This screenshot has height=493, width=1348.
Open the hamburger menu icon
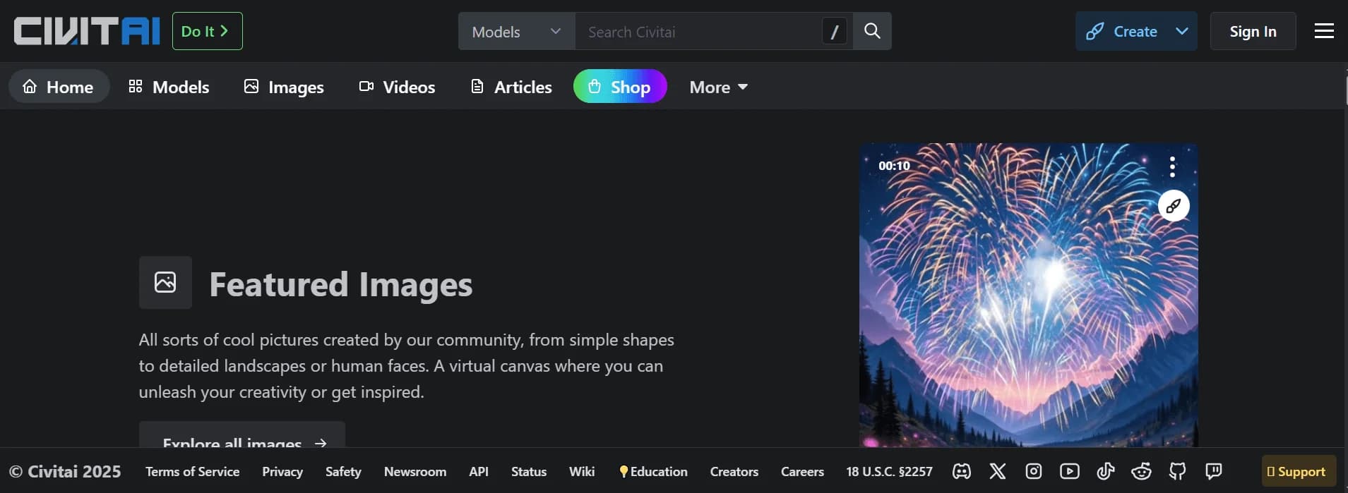pyautogui.click(x=1324, y=31)
